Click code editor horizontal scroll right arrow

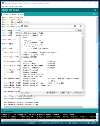(x=95, y=107)
